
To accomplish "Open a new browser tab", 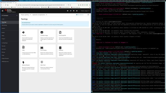I will click(16, 3).
